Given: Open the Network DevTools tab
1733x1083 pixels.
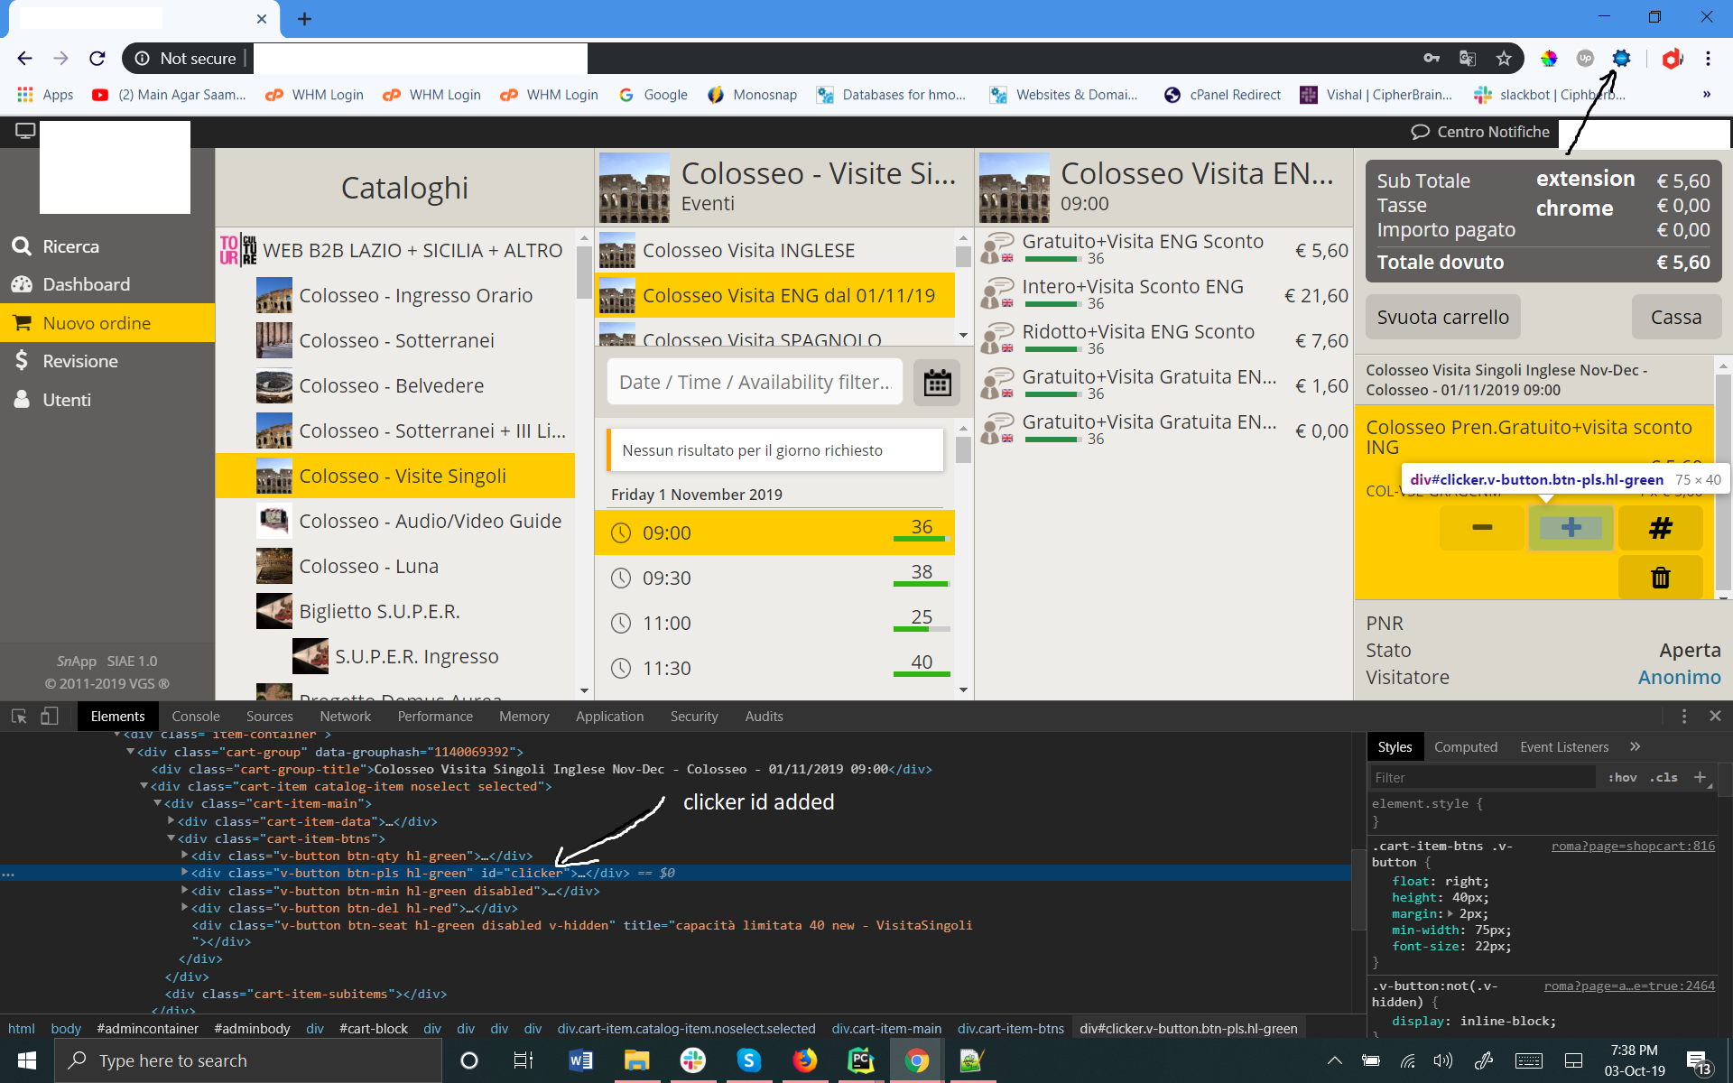Looking at the screenshot, I should [345, 717].
